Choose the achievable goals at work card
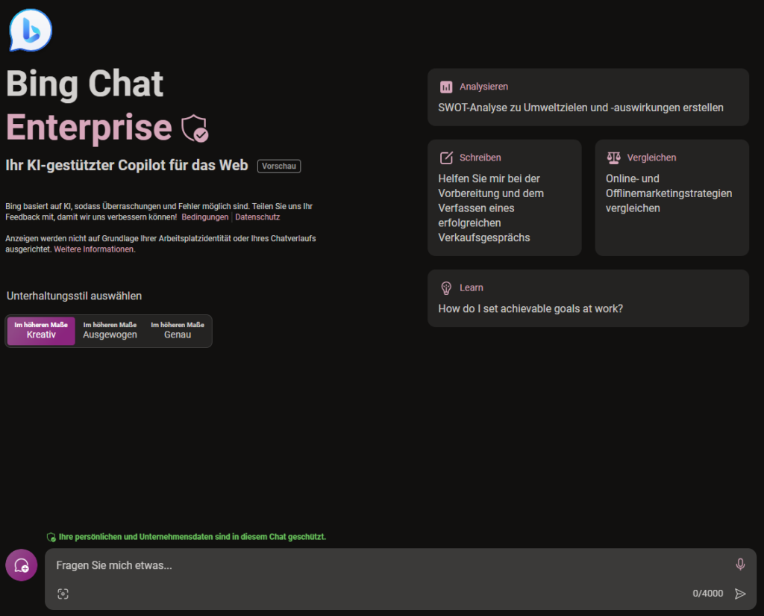 [x=588, y=298]
